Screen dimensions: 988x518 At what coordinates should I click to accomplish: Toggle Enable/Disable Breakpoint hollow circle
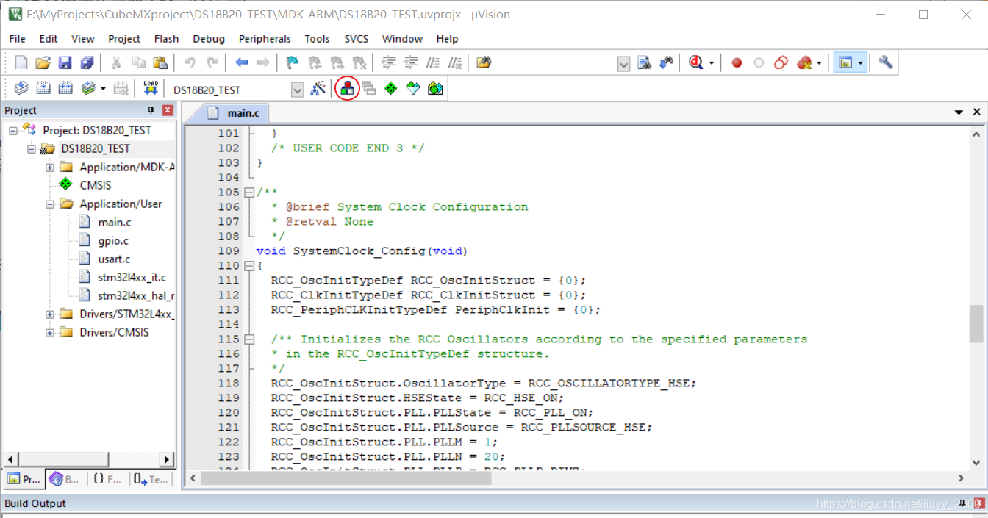pyautogui.click(x=759, y=62)
